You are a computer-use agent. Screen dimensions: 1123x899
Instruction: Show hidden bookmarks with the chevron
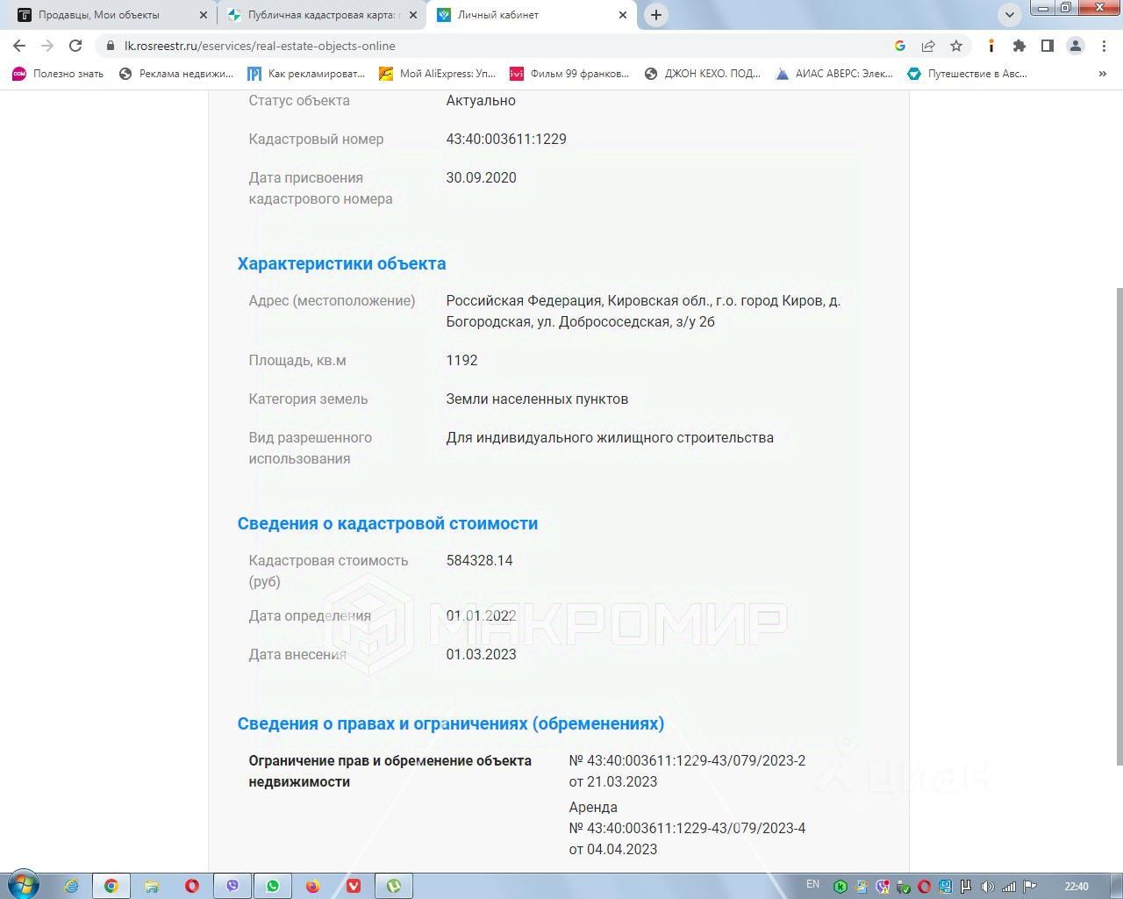click(x=1103, y=74)
